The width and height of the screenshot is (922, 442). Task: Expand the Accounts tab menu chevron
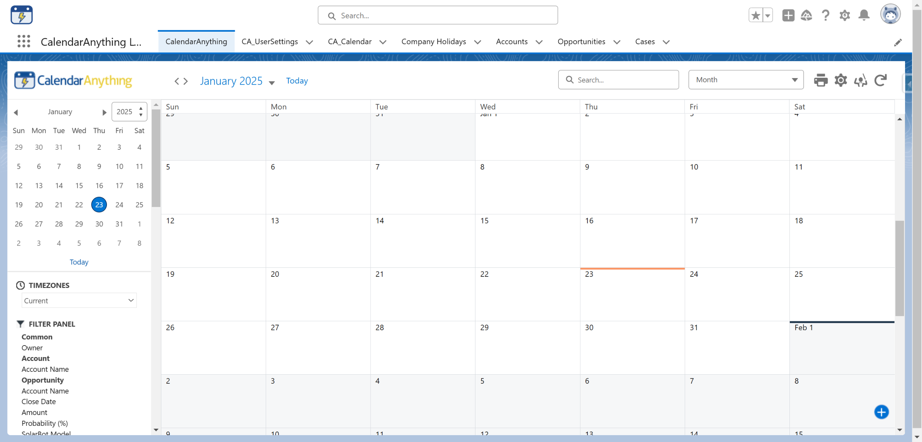[x=539, y=42]
